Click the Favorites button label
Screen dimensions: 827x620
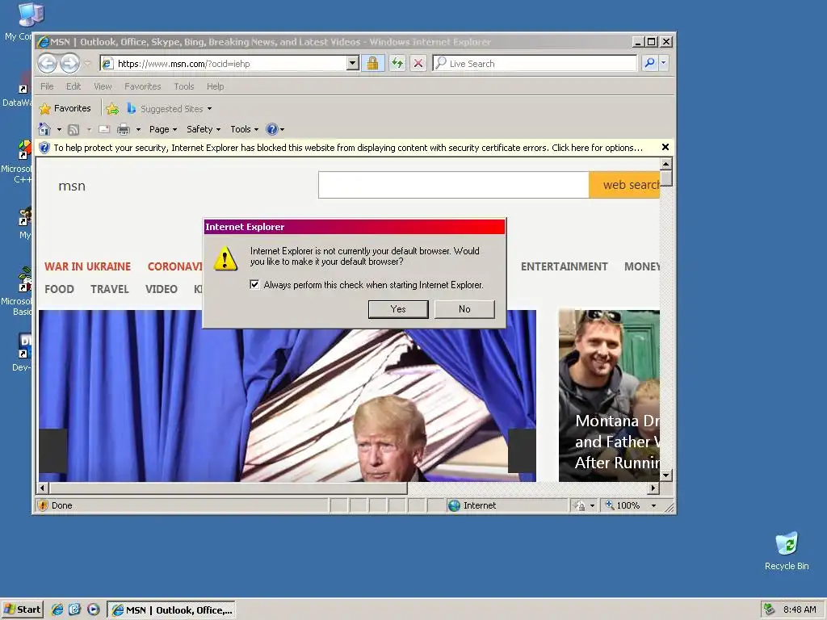pyautogui.click(x=72, y=109)
